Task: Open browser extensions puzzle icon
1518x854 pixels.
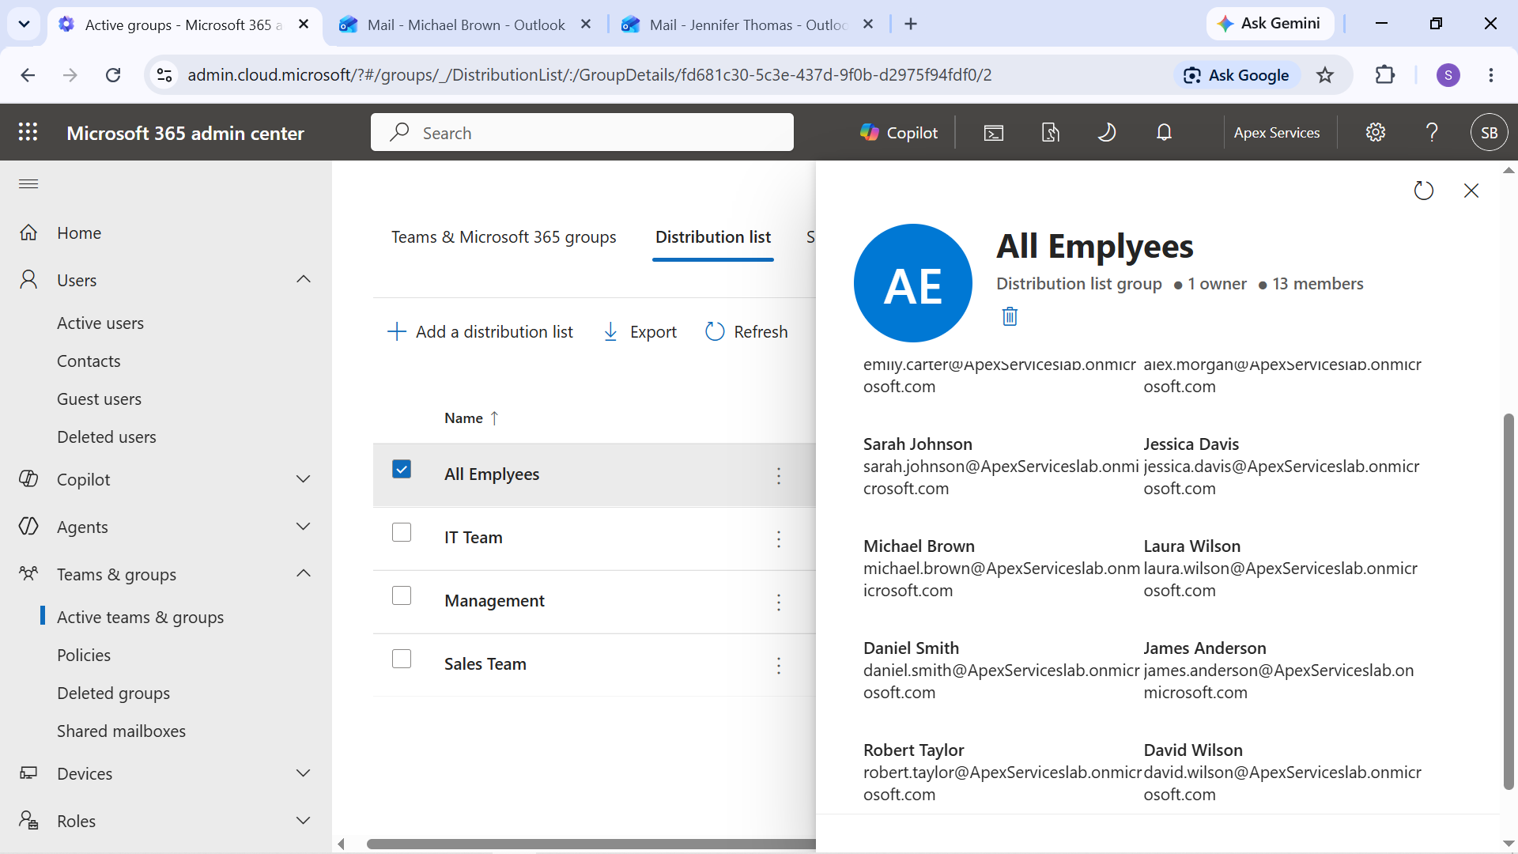Action: pyautogui.click(x=1385, y=75)
